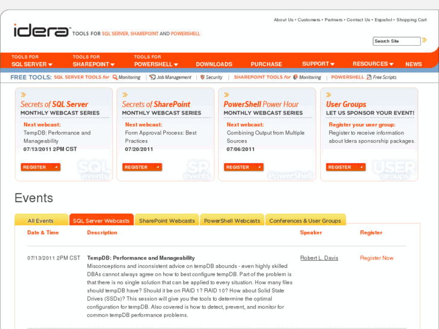439x329 pixels.
Task: Click the 'Register' column header
Action: (x=371, y=232)
